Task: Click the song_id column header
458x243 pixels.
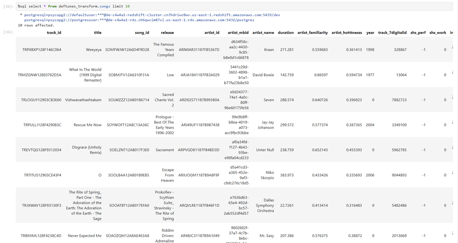Action: click(x=142, y=33)
